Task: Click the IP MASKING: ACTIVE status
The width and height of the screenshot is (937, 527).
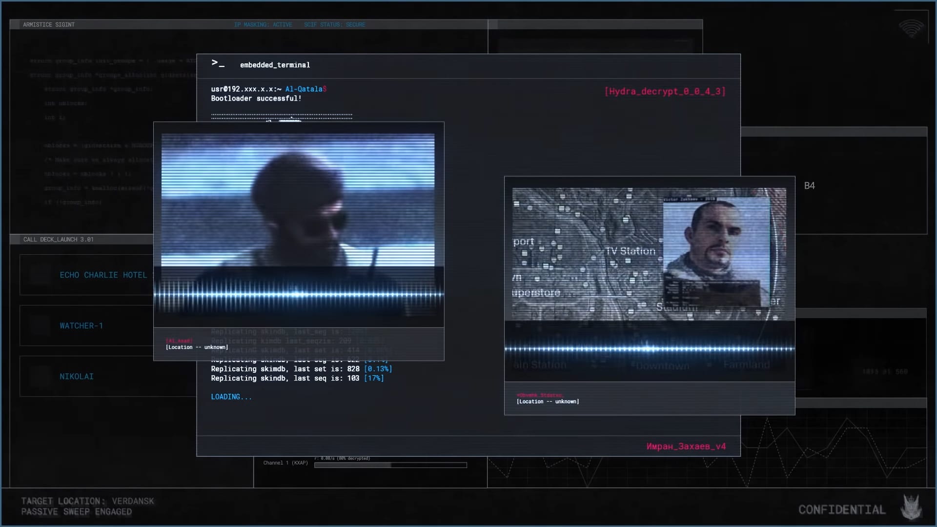Action: tap(263, 24)
